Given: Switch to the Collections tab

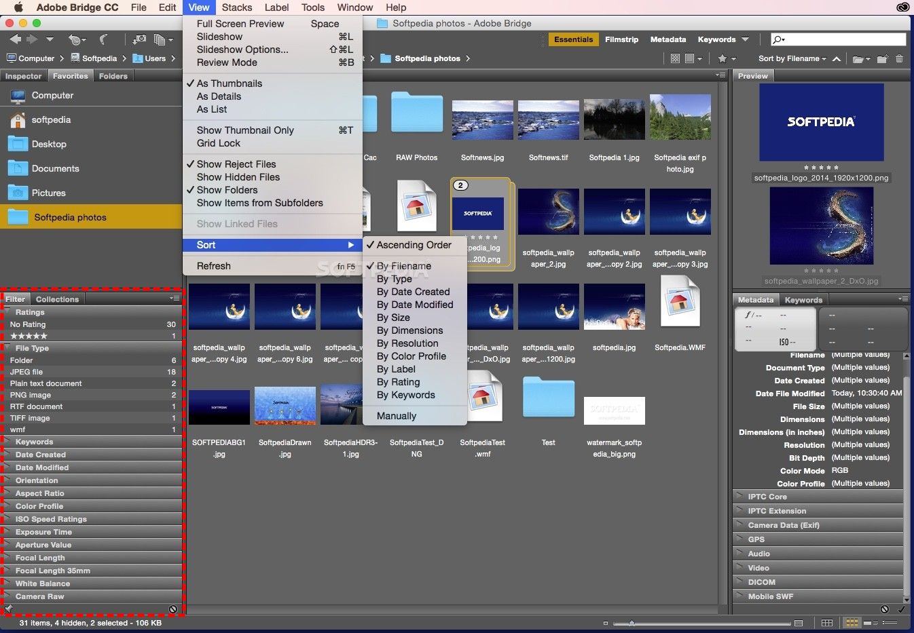Looking at the screenshot, I should tap(57, 299).
